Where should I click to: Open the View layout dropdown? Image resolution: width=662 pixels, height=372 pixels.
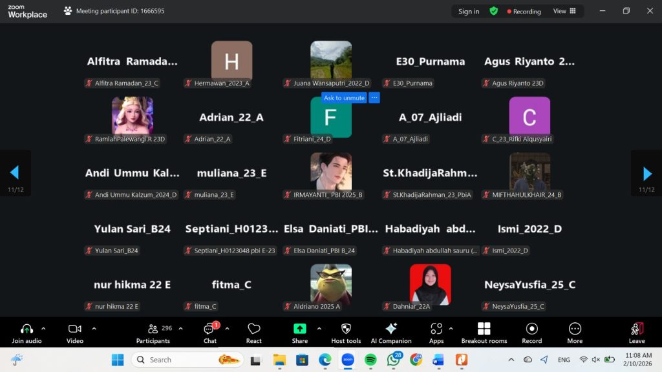564,11
